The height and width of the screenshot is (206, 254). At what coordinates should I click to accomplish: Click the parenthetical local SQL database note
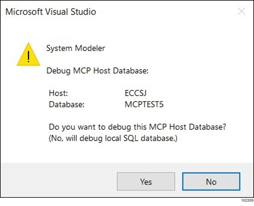113,138
